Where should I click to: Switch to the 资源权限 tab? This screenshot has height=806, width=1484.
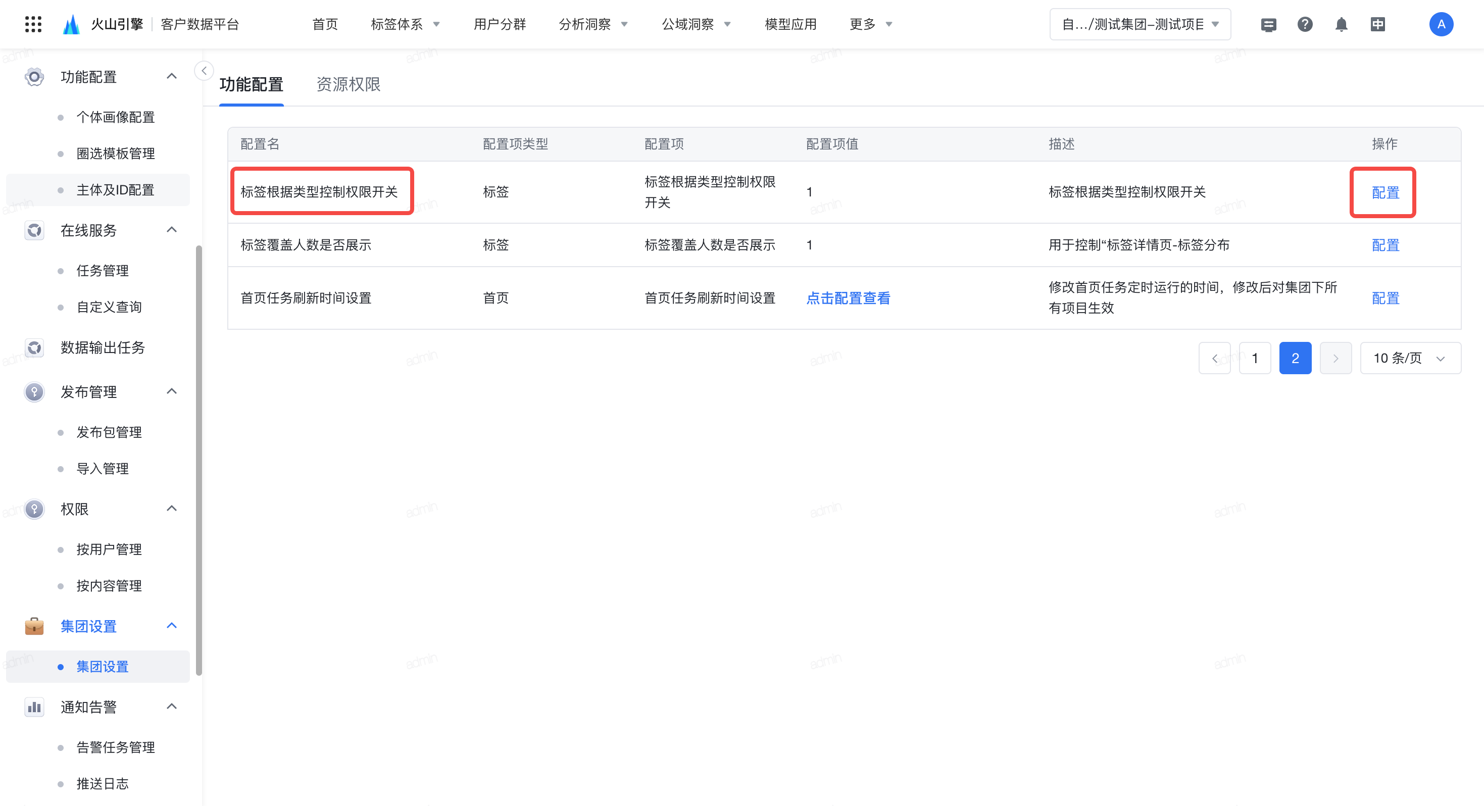click(x=348, y=84)
